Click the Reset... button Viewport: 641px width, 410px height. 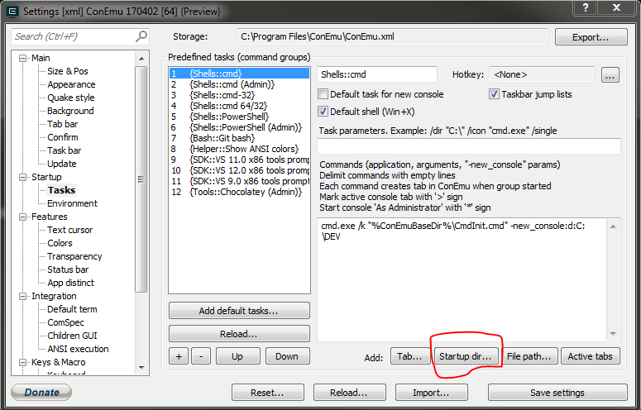(268, 393)
